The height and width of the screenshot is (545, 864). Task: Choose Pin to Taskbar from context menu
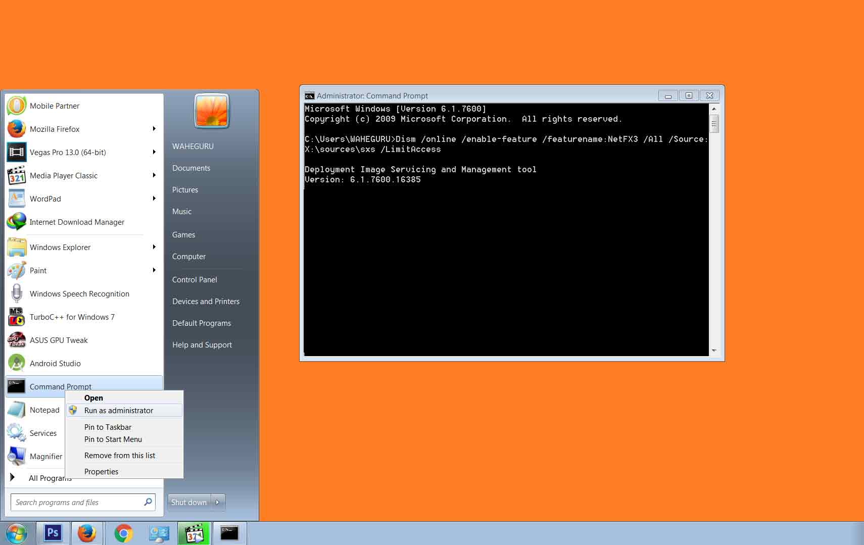click(x=108, y=427)
